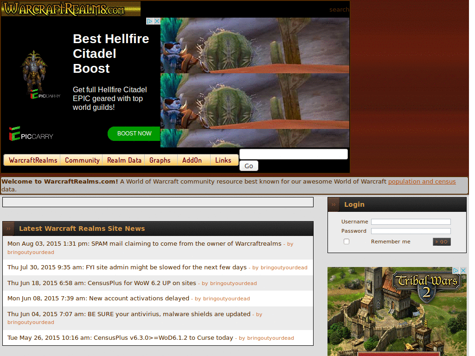Submit login with the GO button

click(x=442, y=242)
